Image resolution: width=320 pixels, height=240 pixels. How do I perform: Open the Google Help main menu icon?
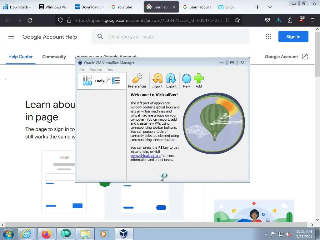pos(11,37)
